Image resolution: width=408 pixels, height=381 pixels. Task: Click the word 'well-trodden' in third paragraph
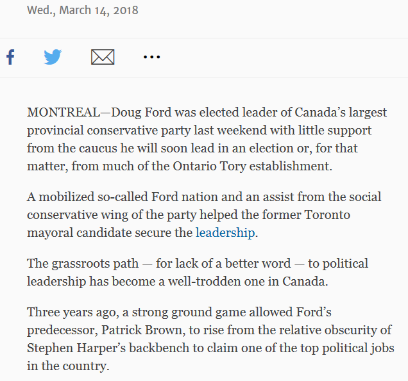(204, 281)
